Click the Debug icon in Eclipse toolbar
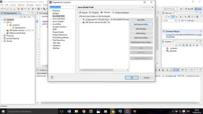The image size is (203, 114). [33, 9]
